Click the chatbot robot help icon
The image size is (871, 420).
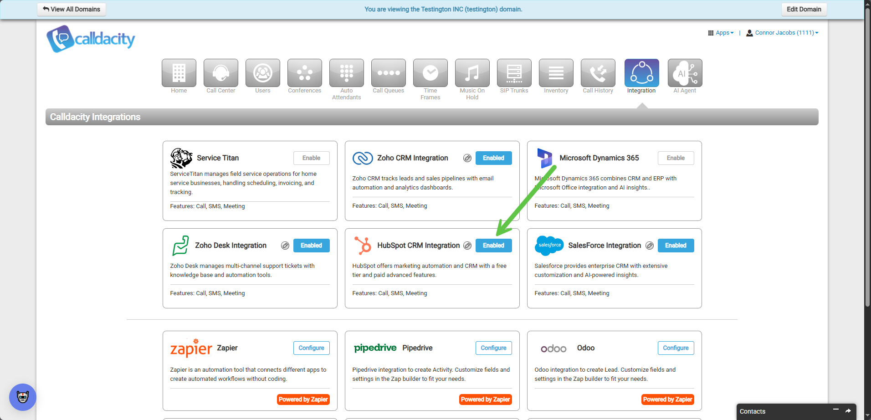(23, 397)
